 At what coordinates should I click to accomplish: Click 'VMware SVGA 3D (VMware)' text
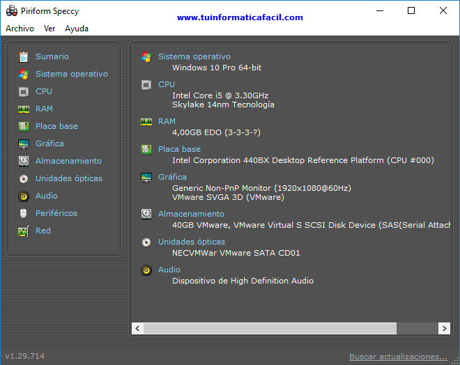pos(228,197)
